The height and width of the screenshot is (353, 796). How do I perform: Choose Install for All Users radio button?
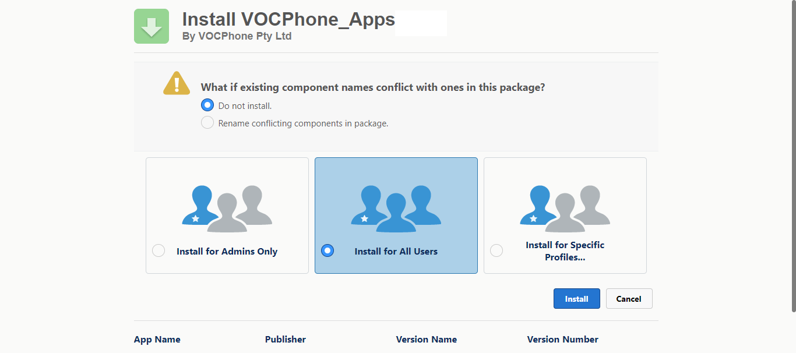pyautogui.click(x=327, y=250)
